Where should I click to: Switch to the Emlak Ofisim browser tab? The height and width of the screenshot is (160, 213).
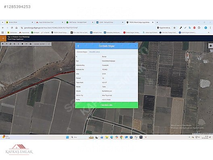pyautogui.click(x=19, y=22)
